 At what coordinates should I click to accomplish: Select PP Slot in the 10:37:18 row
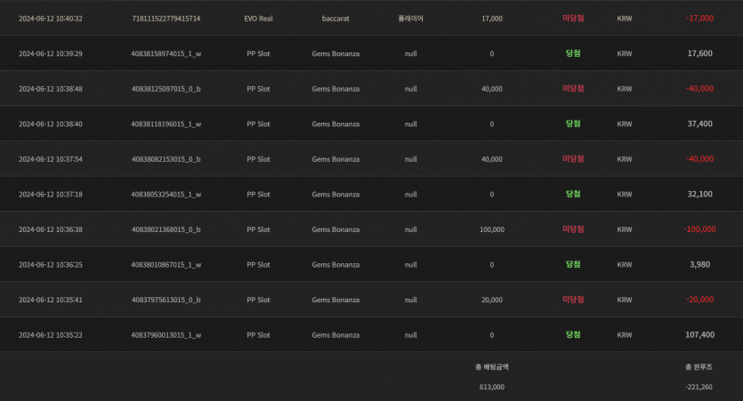click(x=258, y=194)
